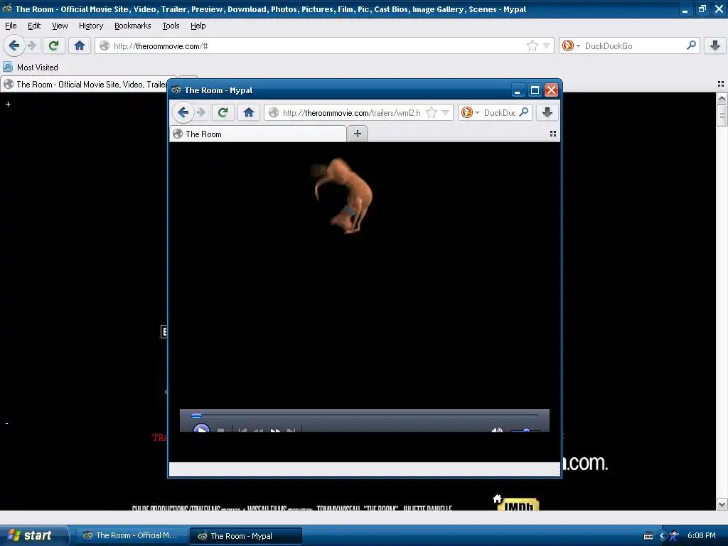Open the Most Visited bookmarks folder
The width and height of the screenshot is (728, 546).
point(31,68)
